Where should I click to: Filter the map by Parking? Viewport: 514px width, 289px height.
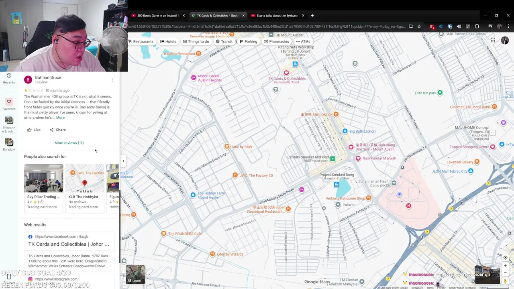(x=248, y=41)
